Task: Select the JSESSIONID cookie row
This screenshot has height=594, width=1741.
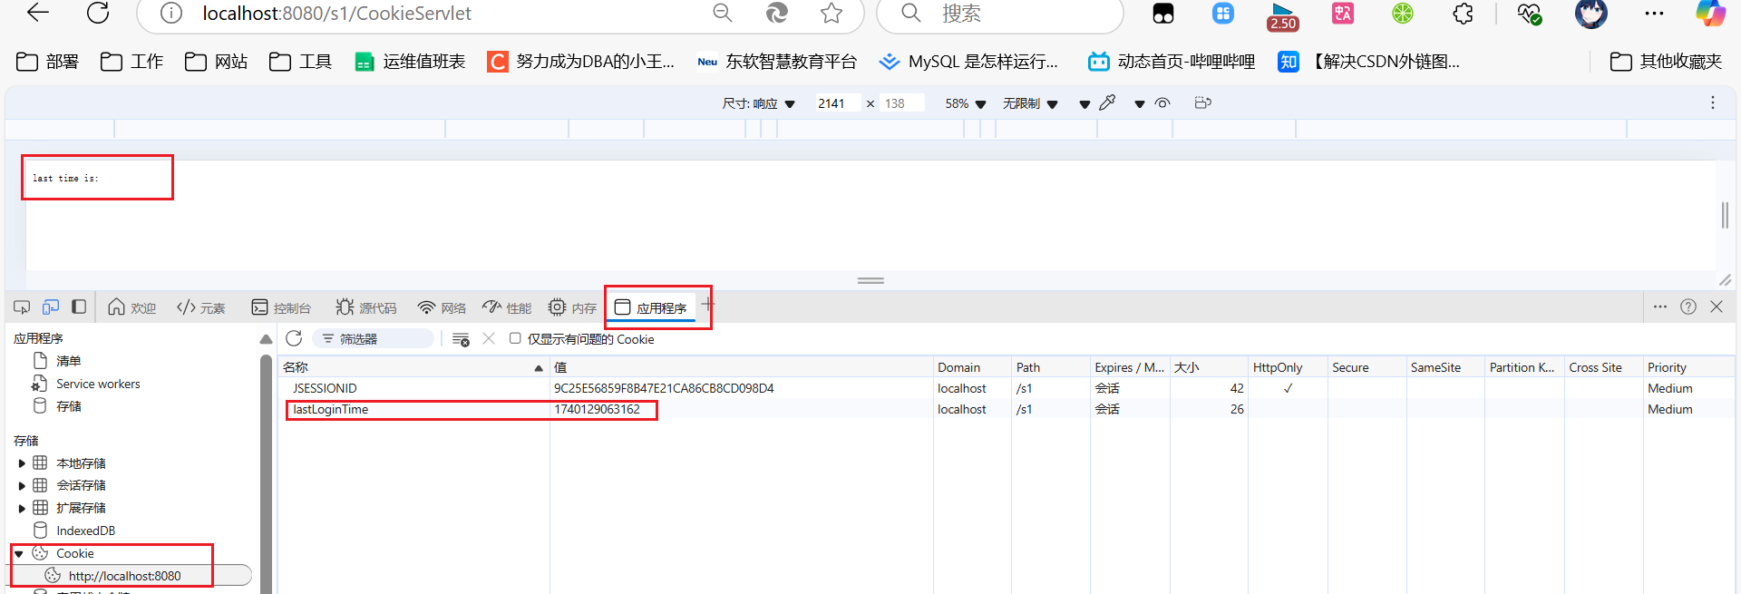Action: point(1007,388)
